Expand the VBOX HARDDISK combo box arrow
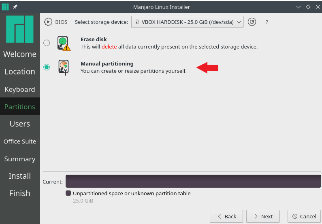The height and width of the screenshot is (224, 322). tap(239, 22)
